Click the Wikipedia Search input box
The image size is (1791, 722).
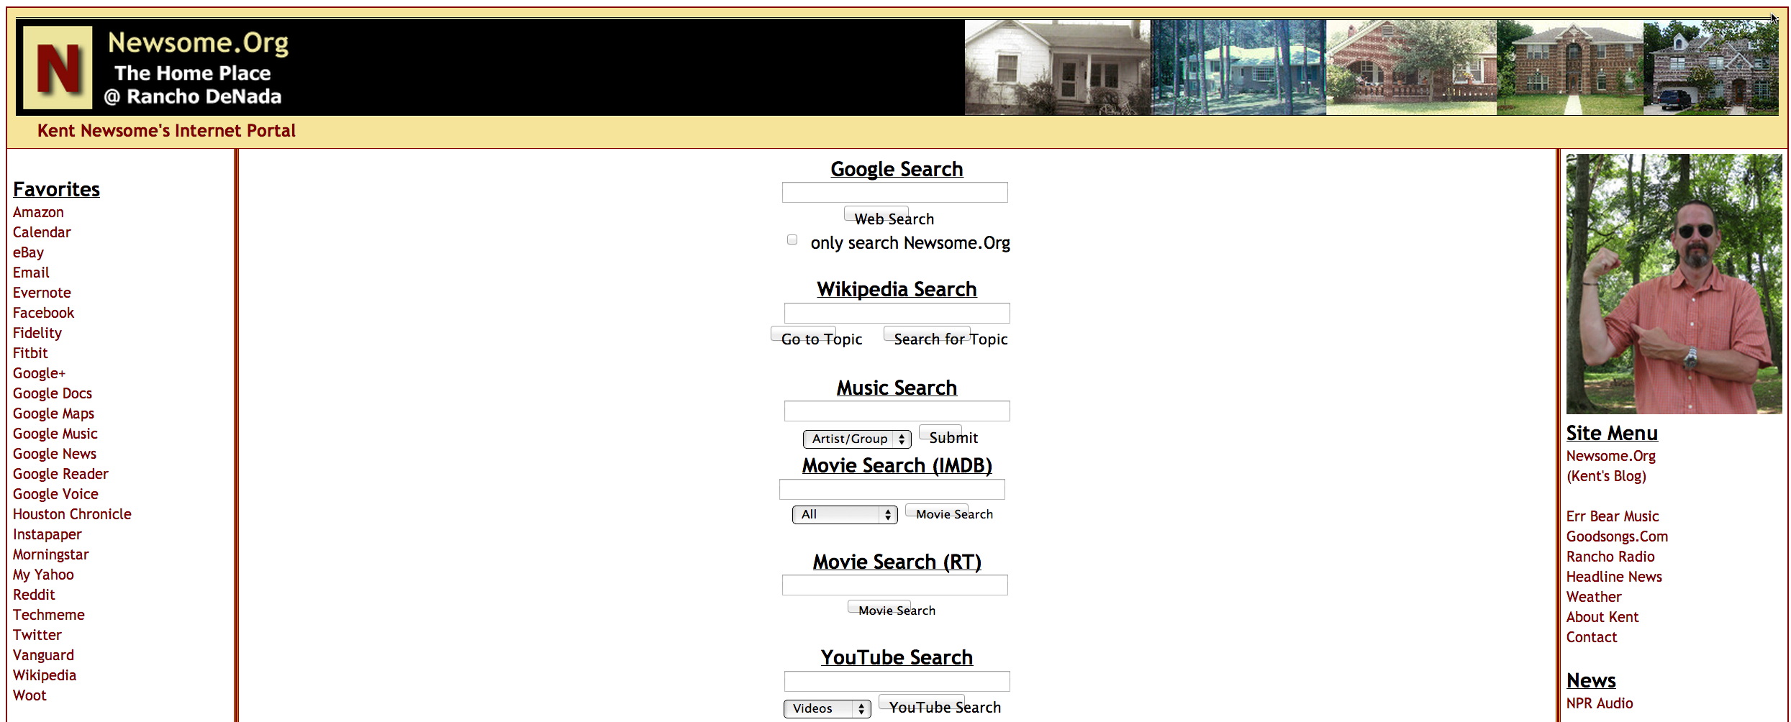tap(897, 314)
